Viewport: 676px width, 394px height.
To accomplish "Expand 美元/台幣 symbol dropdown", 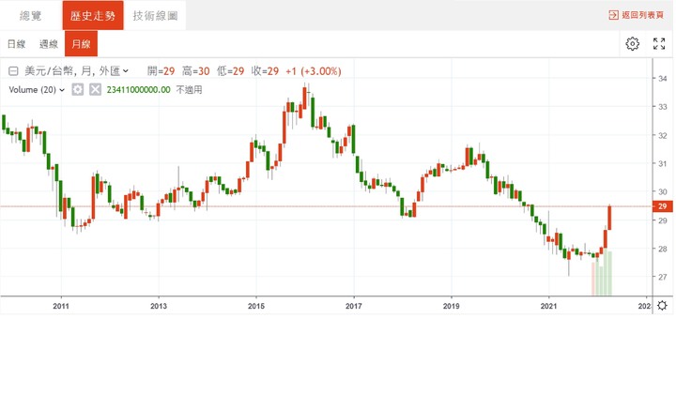I will pyautogui.click(x=126, y=71).
